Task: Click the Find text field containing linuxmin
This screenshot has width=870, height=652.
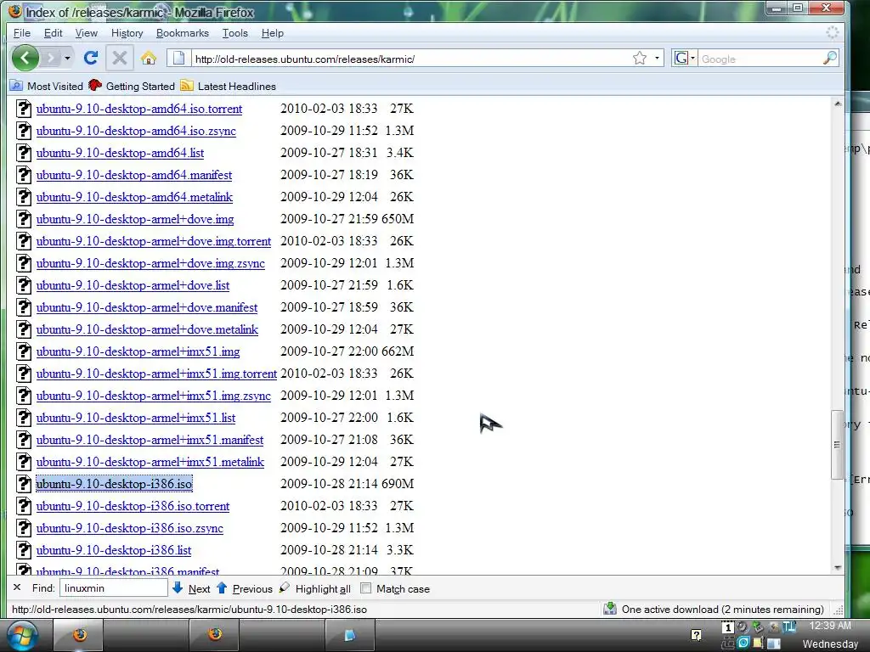Action: [113, 588]
